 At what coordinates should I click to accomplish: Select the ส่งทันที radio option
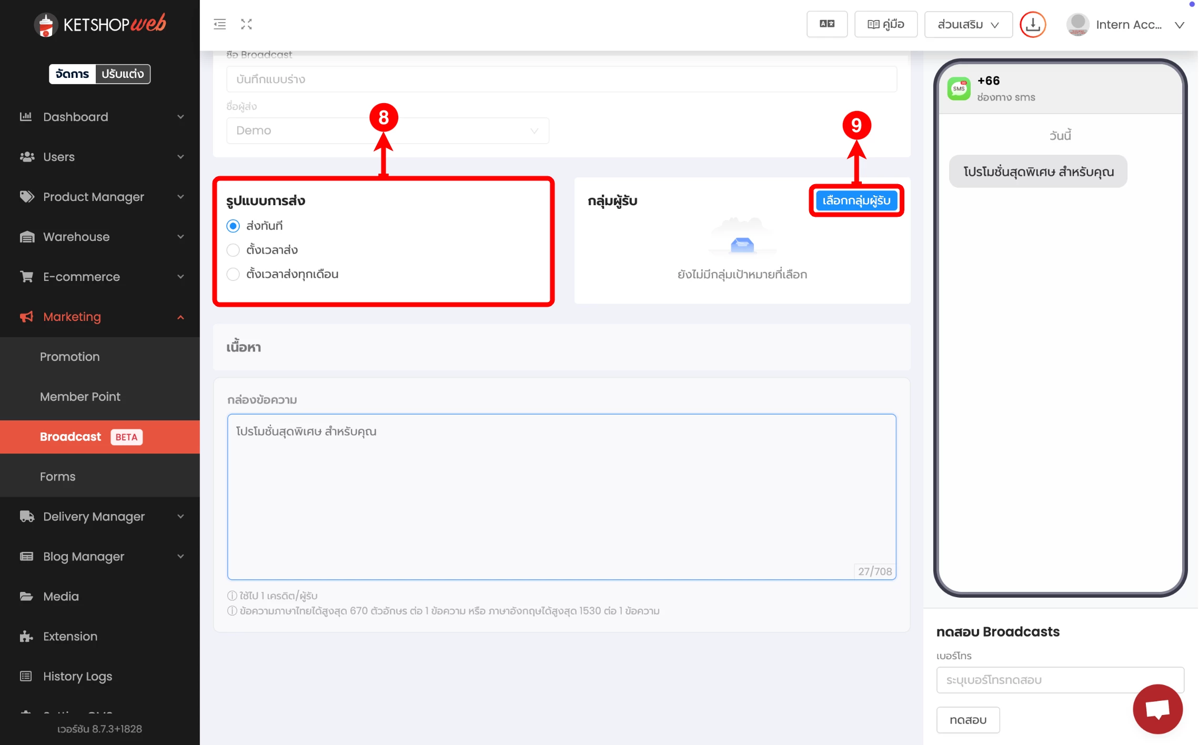coord(233,226)
